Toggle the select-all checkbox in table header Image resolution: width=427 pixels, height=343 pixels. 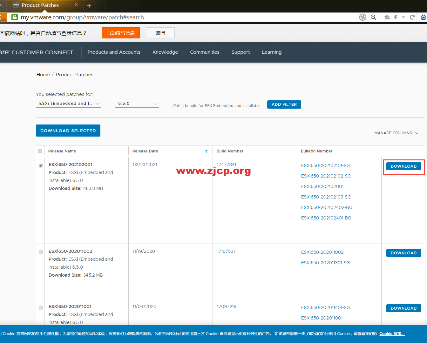coord(40,151)
